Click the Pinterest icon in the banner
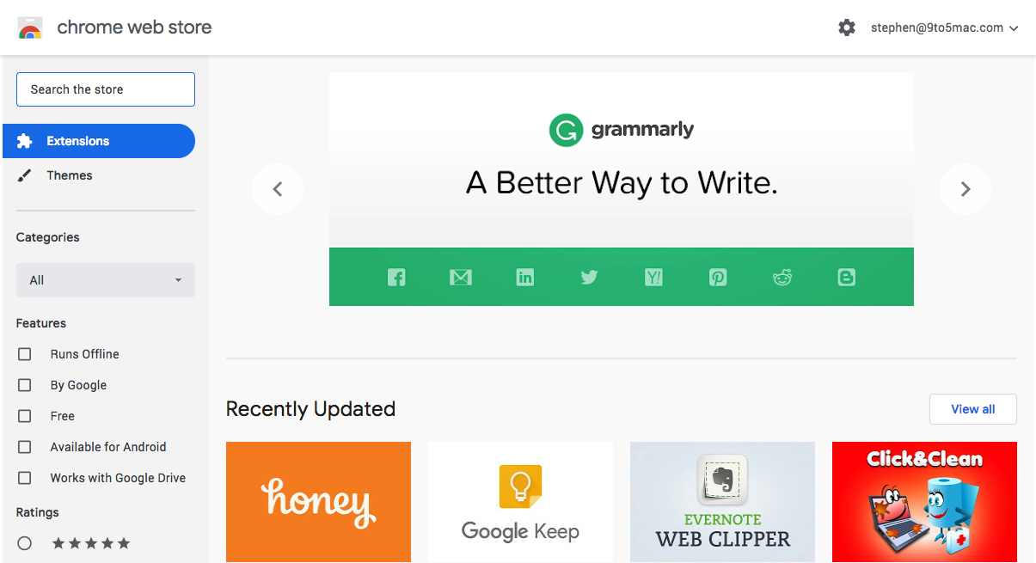The height and width of the screenshot is (563, 1036). click(x=718, y=277)
